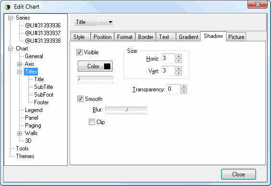The width and height of the screenshot is (271, 186).
Task: Click the Blur slider track
Action: pos(126,109)
